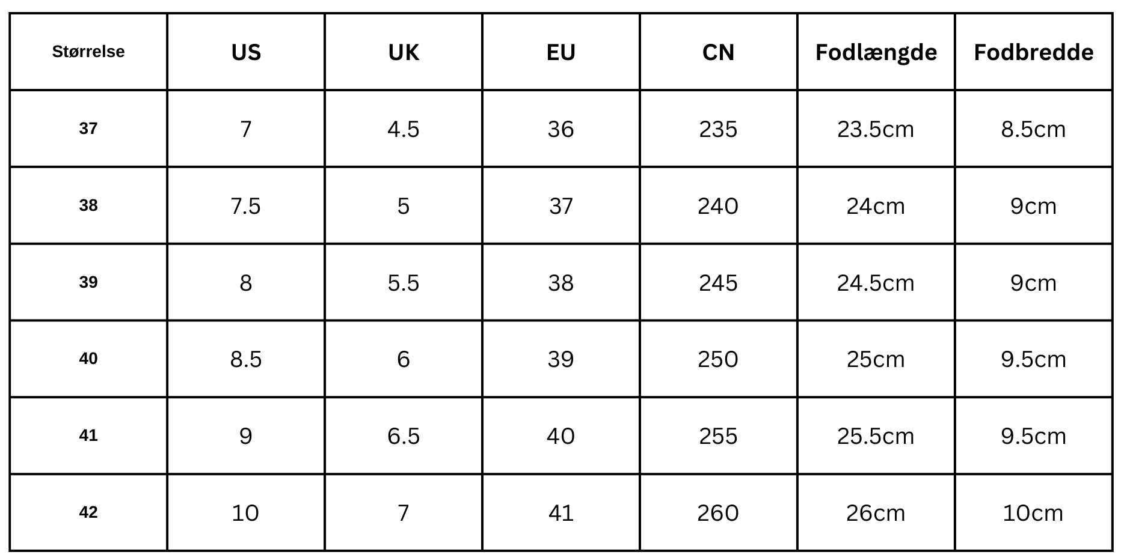Image resolution: width=1124 pixels, height=558 pixels.
Task: Click the Fodbredde column header
Action: click(x=1033, y=53)
